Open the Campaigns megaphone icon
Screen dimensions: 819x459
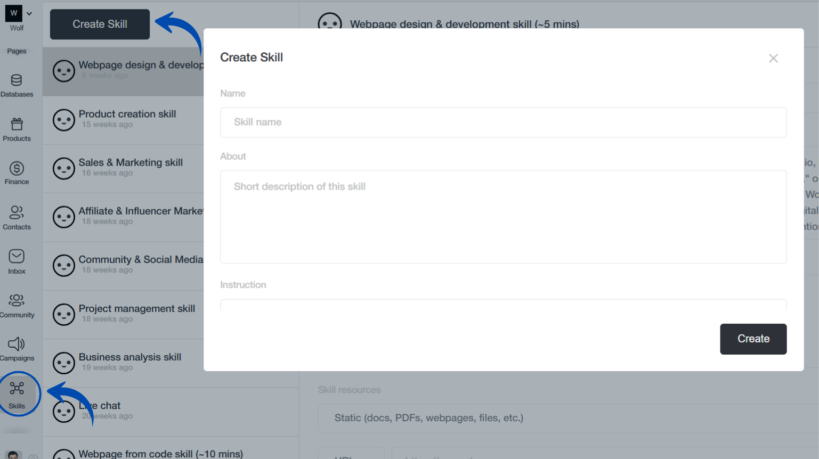tap(17, 345)
